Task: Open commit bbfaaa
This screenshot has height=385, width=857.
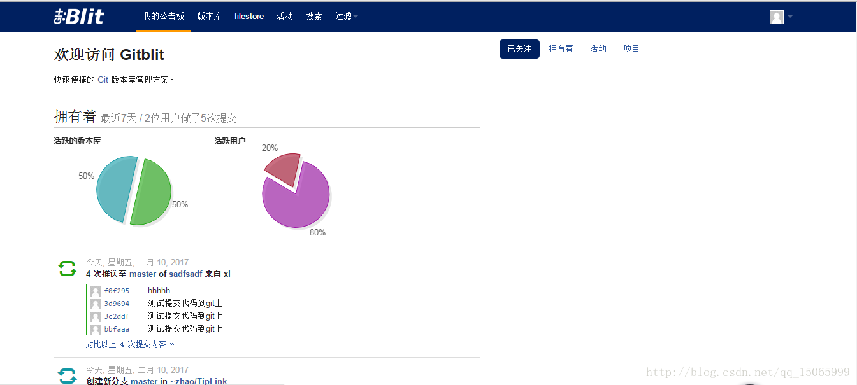Action: (117, 329)
